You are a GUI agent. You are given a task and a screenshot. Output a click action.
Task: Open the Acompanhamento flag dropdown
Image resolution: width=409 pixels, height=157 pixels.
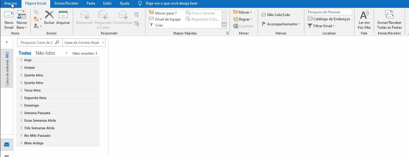click(281, 24)
